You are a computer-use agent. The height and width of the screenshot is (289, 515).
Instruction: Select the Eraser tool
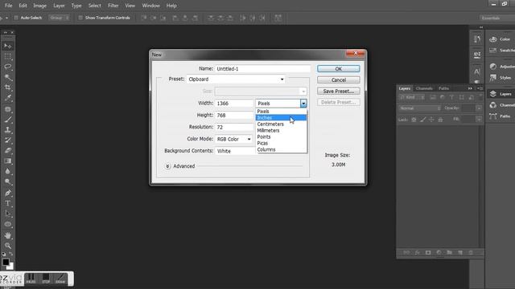pyautogui.click(x=7, y=150)
